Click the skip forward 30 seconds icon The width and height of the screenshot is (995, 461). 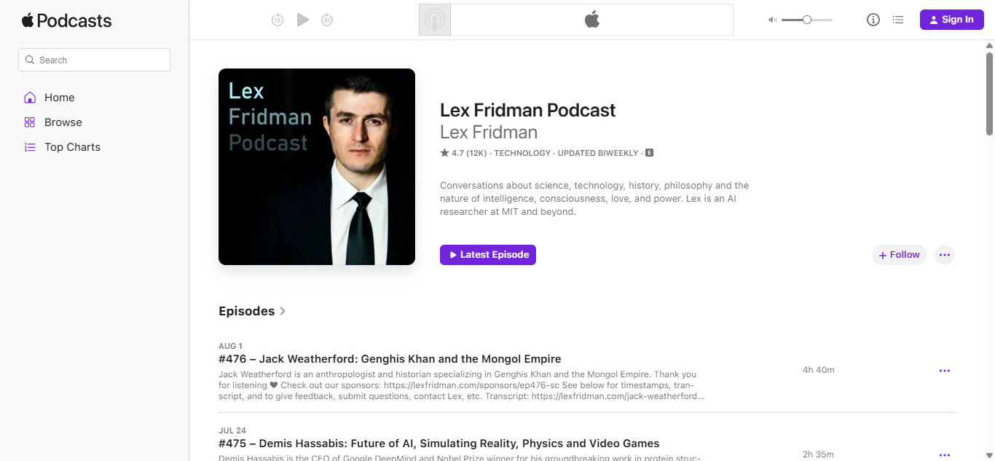click(328, 20)
